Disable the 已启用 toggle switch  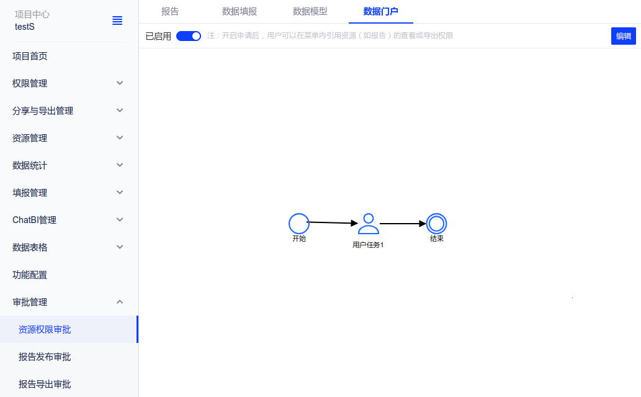pyautogui.click(x=189, y=36)
